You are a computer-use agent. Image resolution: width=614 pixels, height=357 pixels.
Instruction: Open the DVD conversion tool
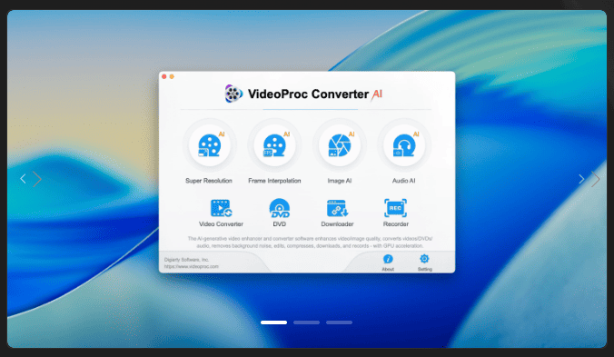tap(279, 213)
